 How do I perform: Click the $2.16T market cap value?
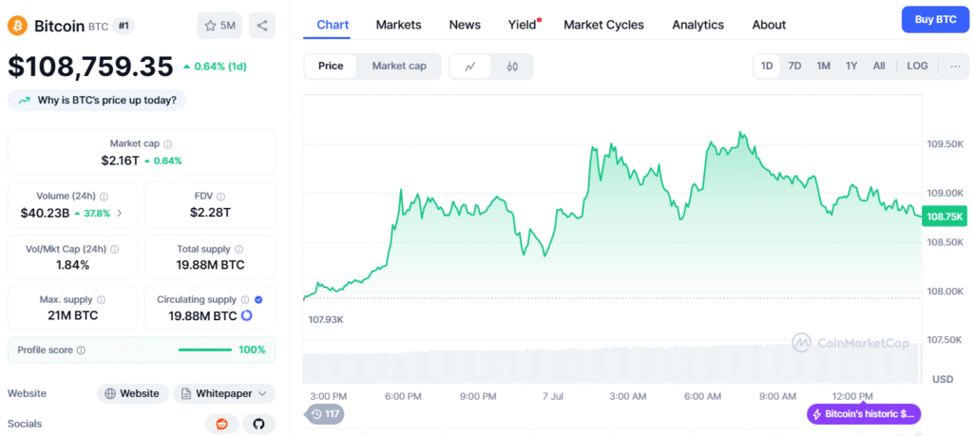pyautogui.click(x=121, y=161)
